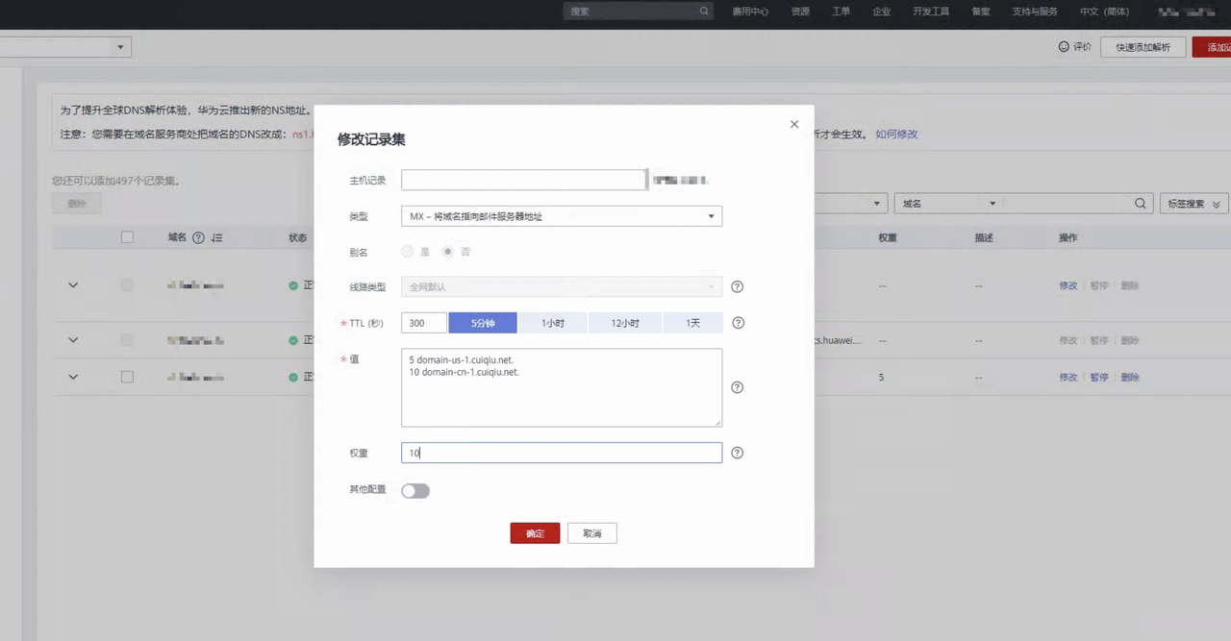Click 删除 for the record with weight 5

1130,378
